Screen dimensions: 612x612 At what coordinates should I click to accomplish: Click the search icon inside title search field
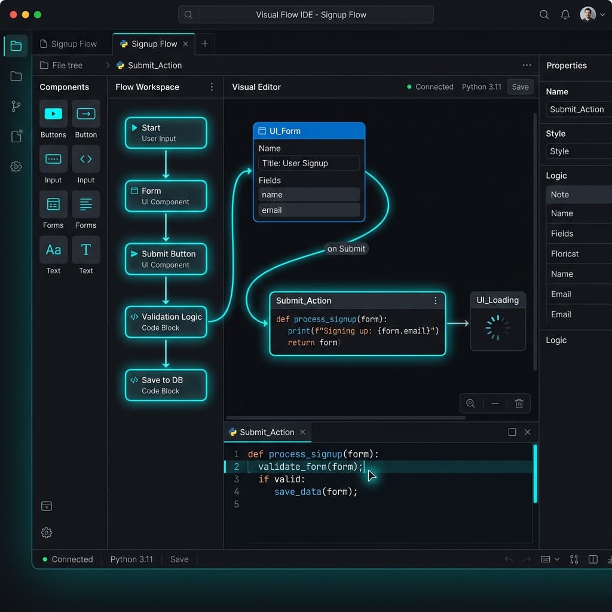coord(188,14)
